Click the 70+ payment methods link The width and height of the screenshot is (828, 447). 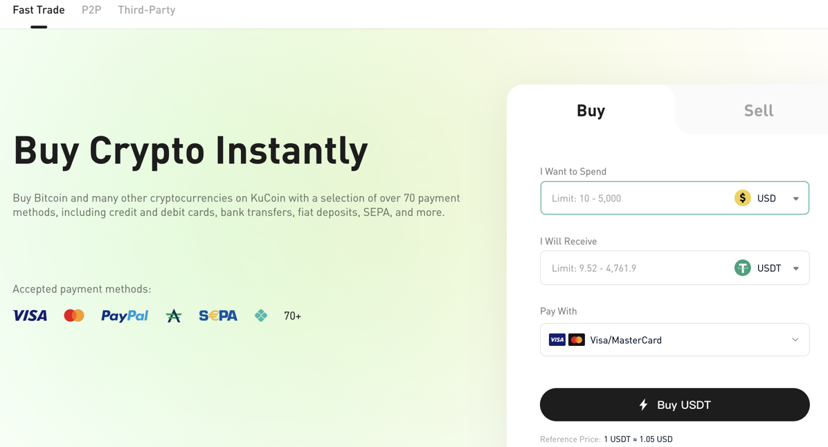click(x=293, y=316)
